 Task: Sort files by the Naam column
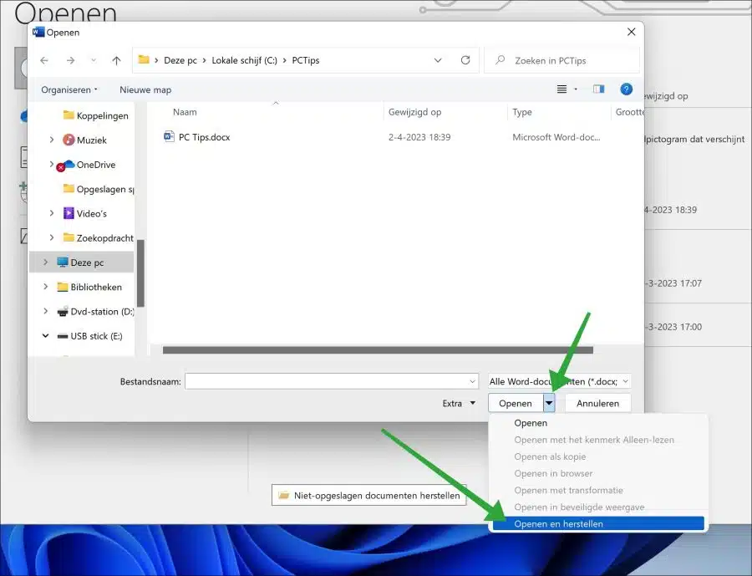click(x=185, y=112)
